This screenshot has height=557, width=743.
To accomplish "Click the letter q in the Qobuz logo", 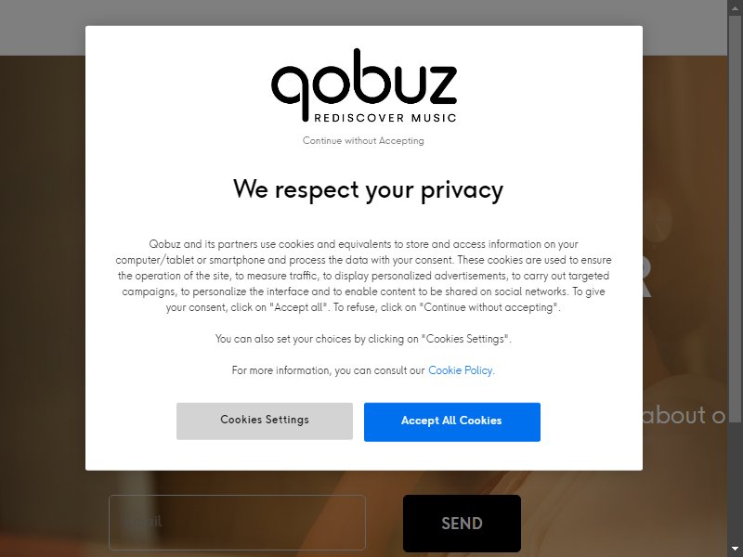I will 290,92.
